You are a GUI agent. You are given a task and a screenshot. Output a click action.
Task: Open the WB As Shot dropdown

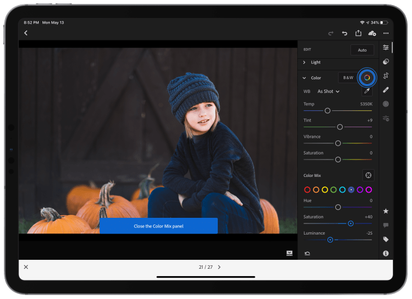(329, 91)
